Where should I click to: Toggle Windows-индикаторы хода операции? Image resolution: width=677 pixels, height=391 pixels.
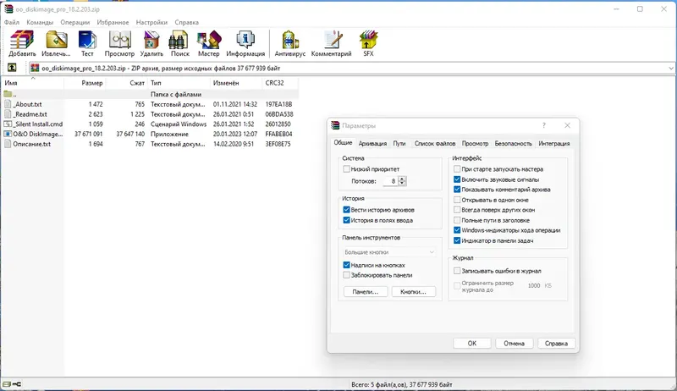457,230
